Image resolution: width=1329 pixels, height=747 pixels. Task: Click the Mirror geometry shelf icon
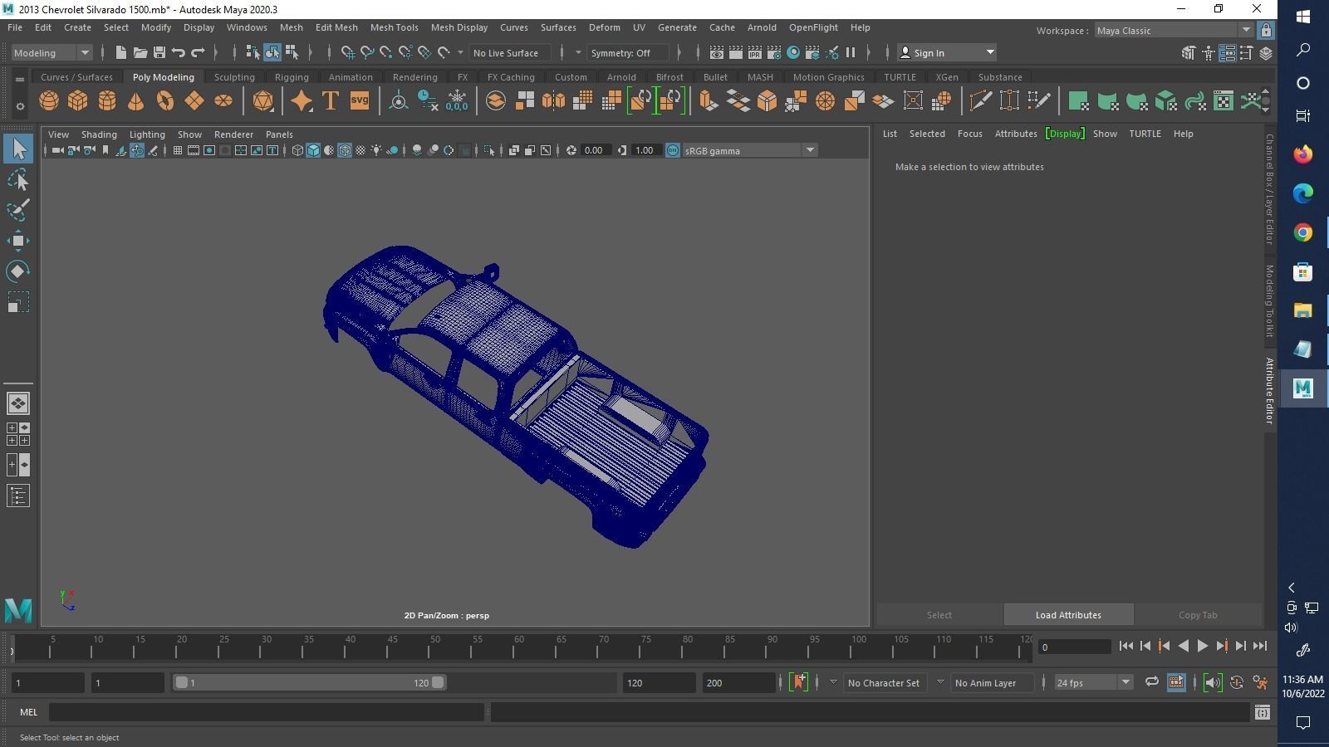[x=553, y=101]
